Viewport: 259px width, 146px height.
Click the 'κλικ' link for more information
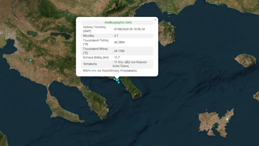pos(94,71)
